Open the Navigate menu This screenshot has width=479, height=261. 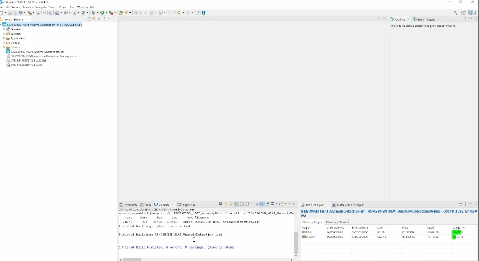[41, 7]
